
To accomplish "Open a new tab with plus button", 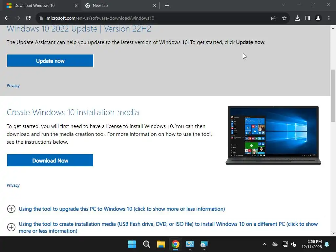I will [x=167, y=6].
